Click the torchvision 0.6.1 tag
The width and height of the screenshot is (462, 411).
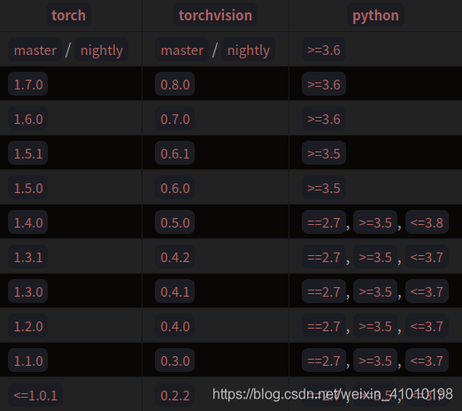(174, 153)
